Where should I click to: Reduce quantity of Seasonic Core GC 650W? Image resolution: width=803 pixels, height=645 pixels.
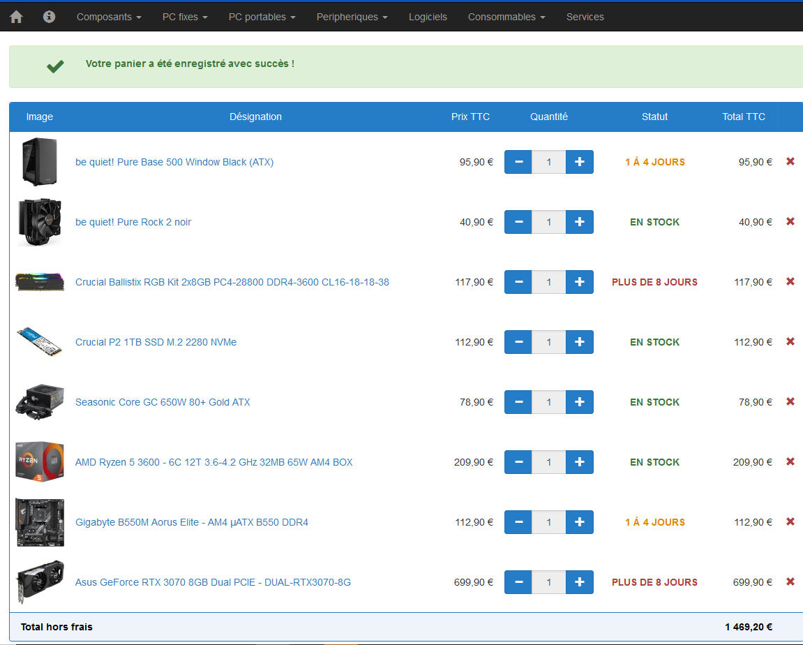[x=518, y=402]
